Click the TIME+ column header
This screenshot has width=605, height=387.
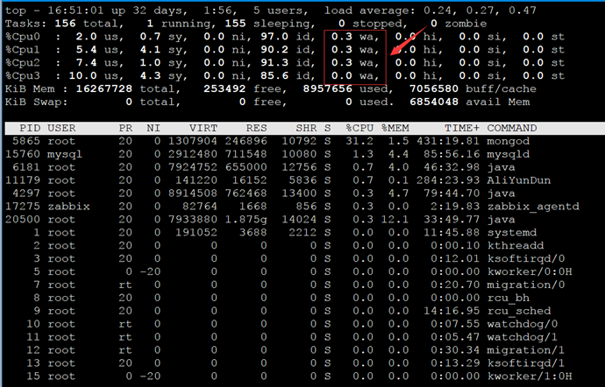coord(462,128)
